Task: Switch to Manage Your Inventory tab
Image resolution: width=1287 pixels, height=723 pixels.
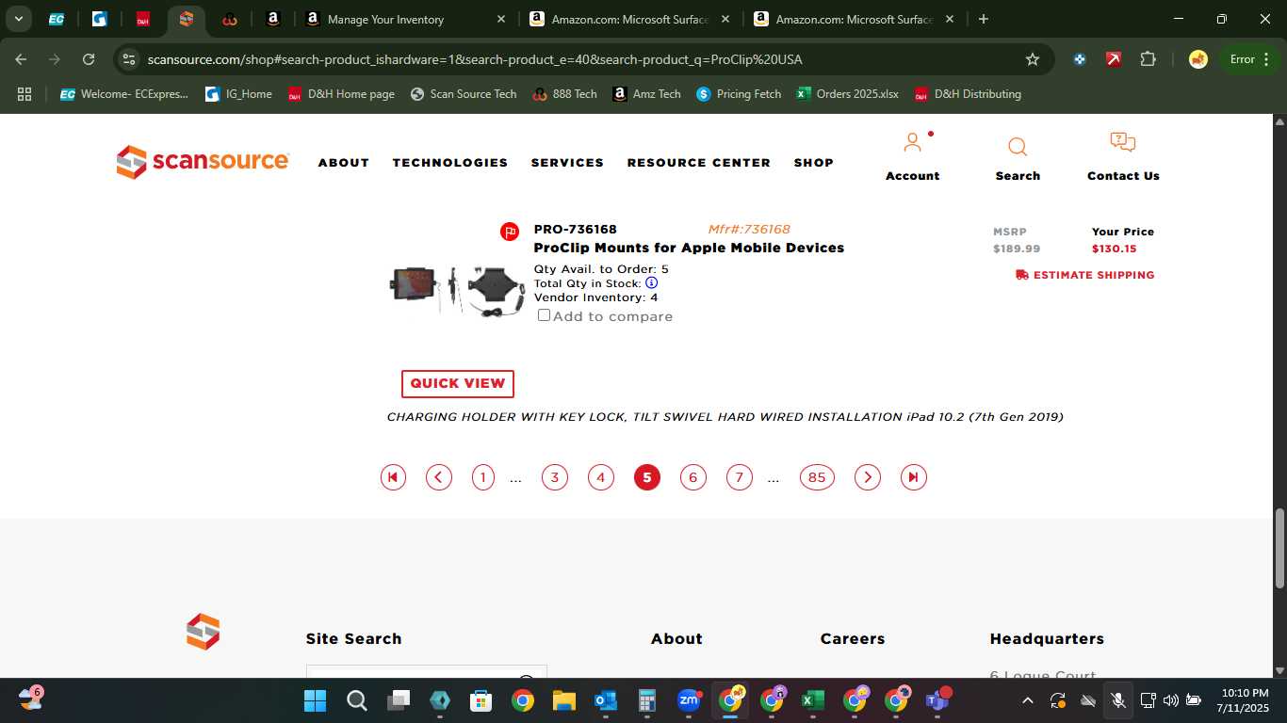Action: [x=405, y=19]
